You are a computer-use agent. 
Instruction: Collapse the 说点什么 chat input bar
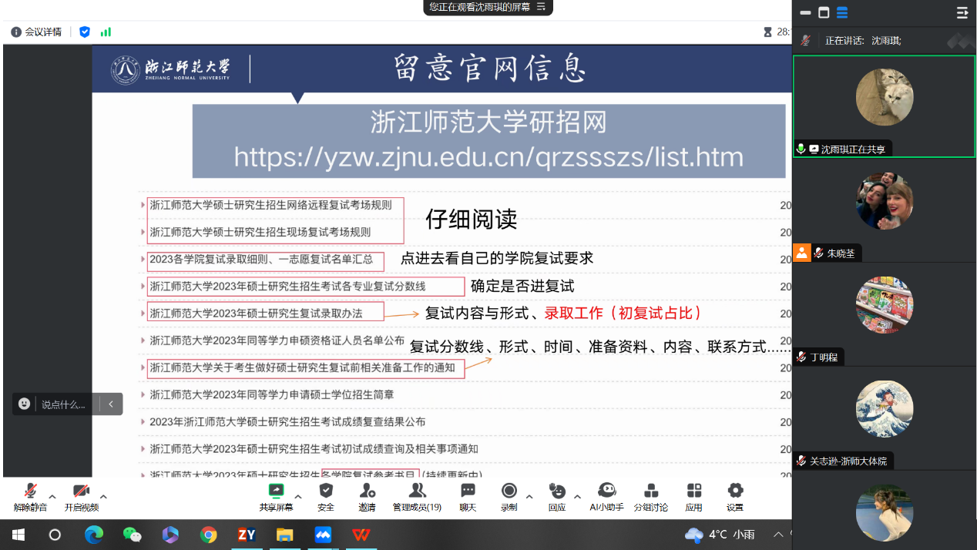point(111,404)
